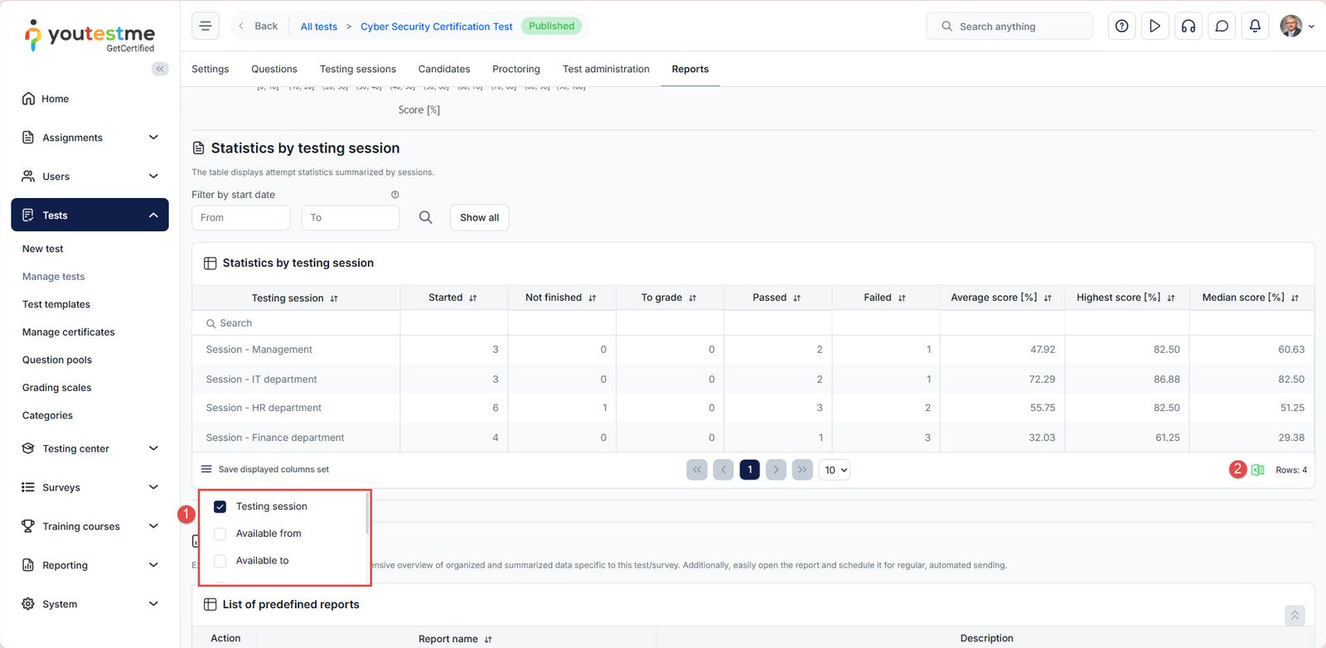Check the Available to column checkbox
The image size is (1326, 648).
point(220,561)
